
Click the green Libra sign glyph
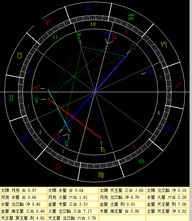pyautogui.click(x=141, y=161)
